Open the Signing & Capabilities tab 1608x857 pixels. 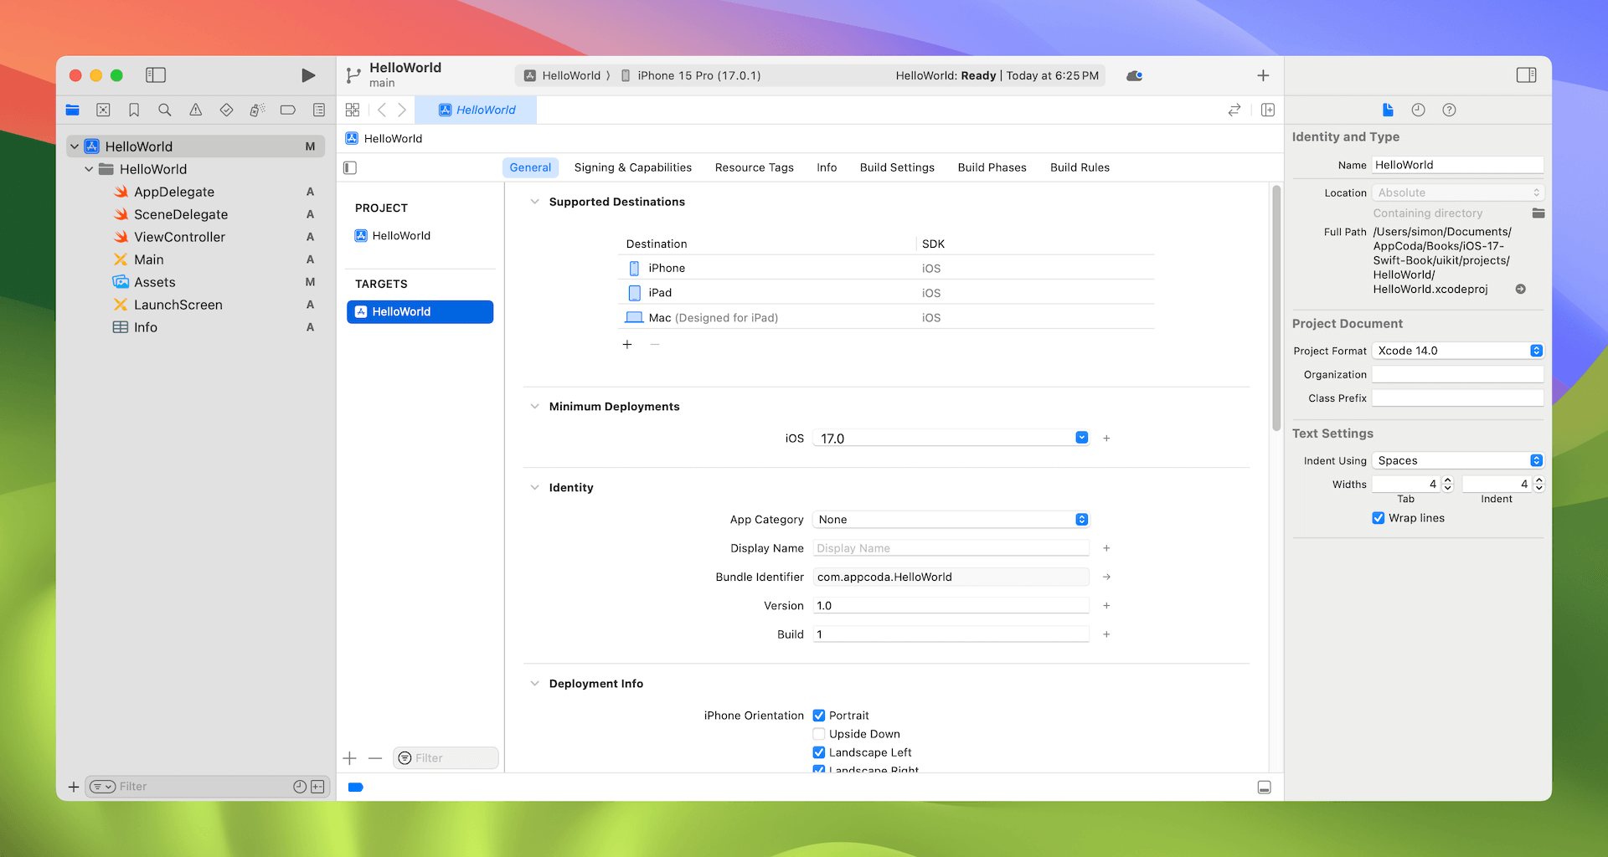(632, 167)
